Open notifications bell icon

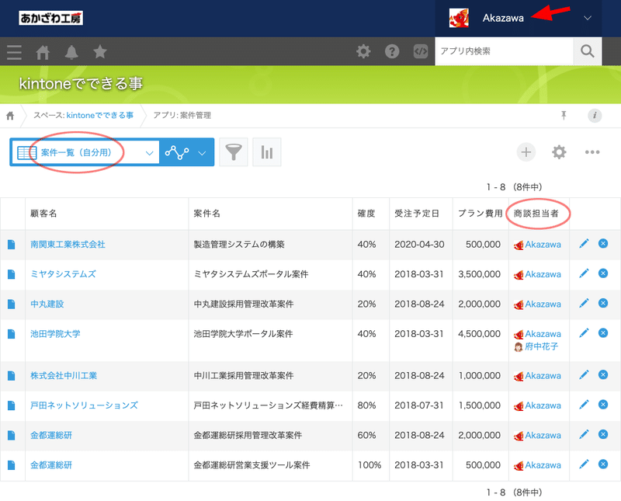71,52
